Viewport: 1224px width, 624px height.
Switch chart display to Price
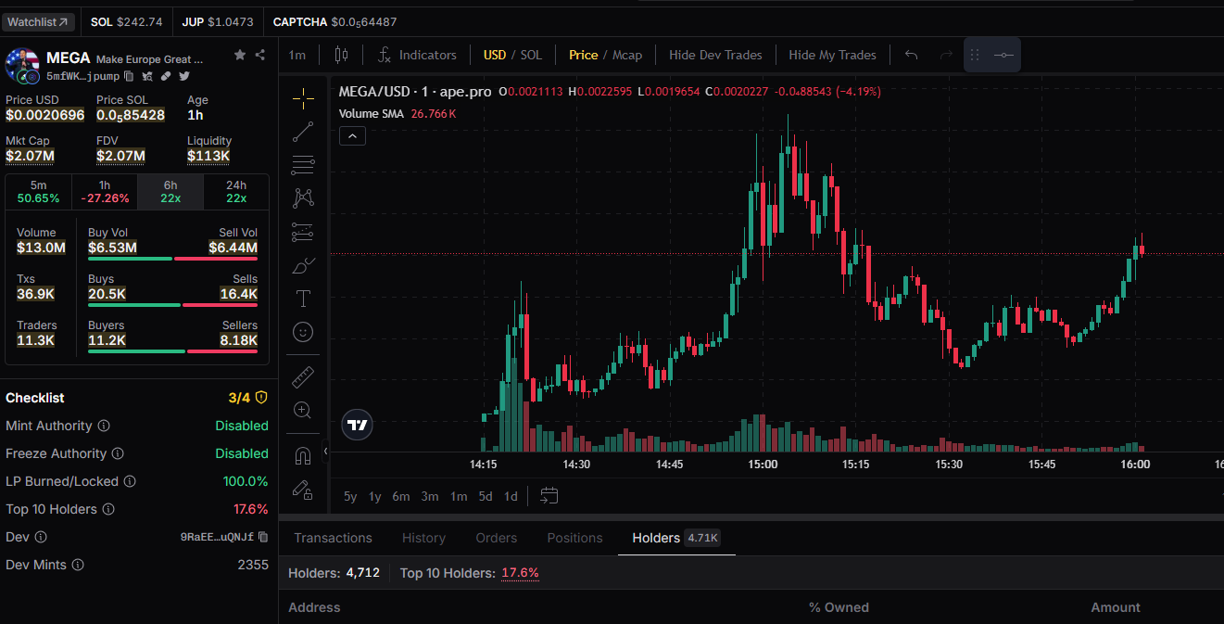[583, 55]
